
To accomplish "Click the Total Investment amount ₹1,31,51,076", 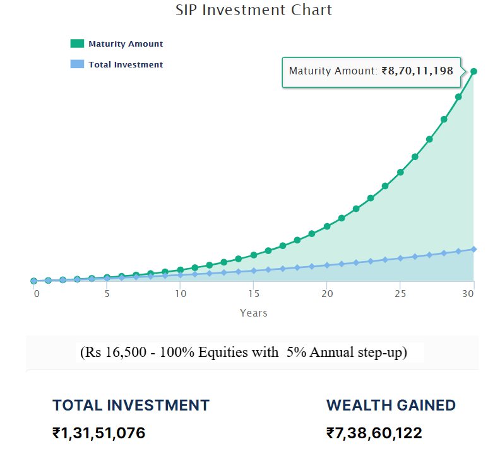I will 99,433.
